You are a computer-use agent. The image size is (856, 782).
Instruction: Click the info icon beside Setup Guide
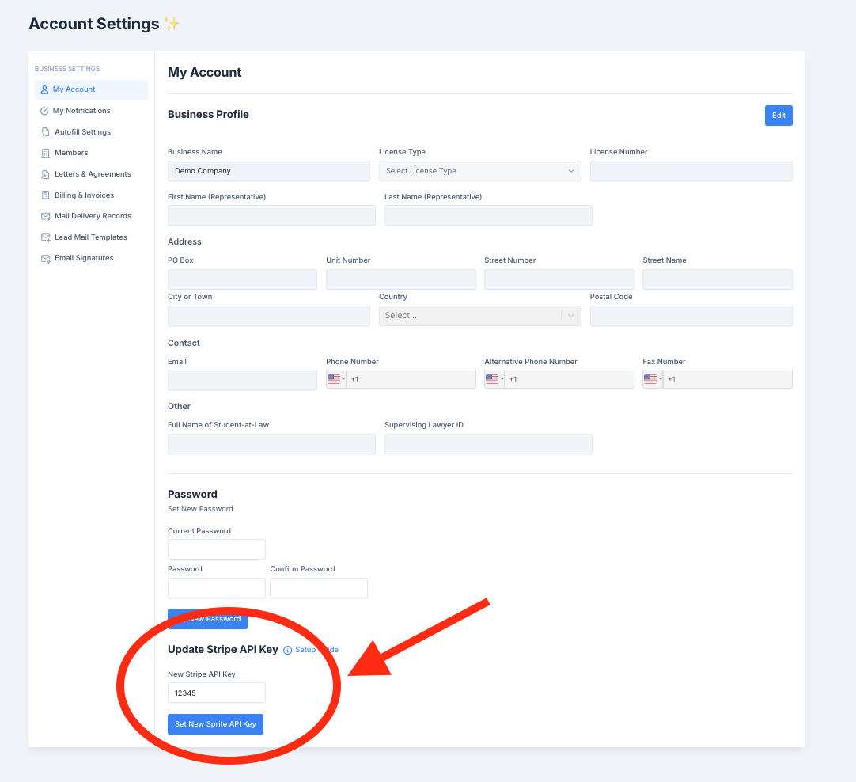pyautogui.click(x=287, y=650)
